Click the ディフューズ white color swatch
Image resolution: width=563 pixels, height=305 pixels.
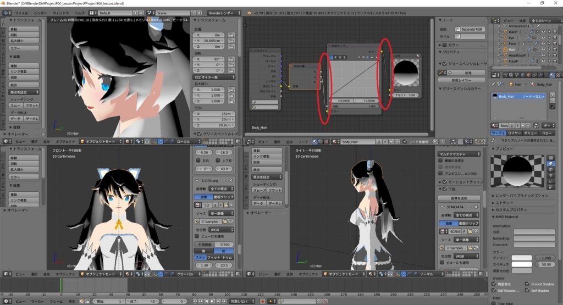pyautogui.click(x=522, y=258)
